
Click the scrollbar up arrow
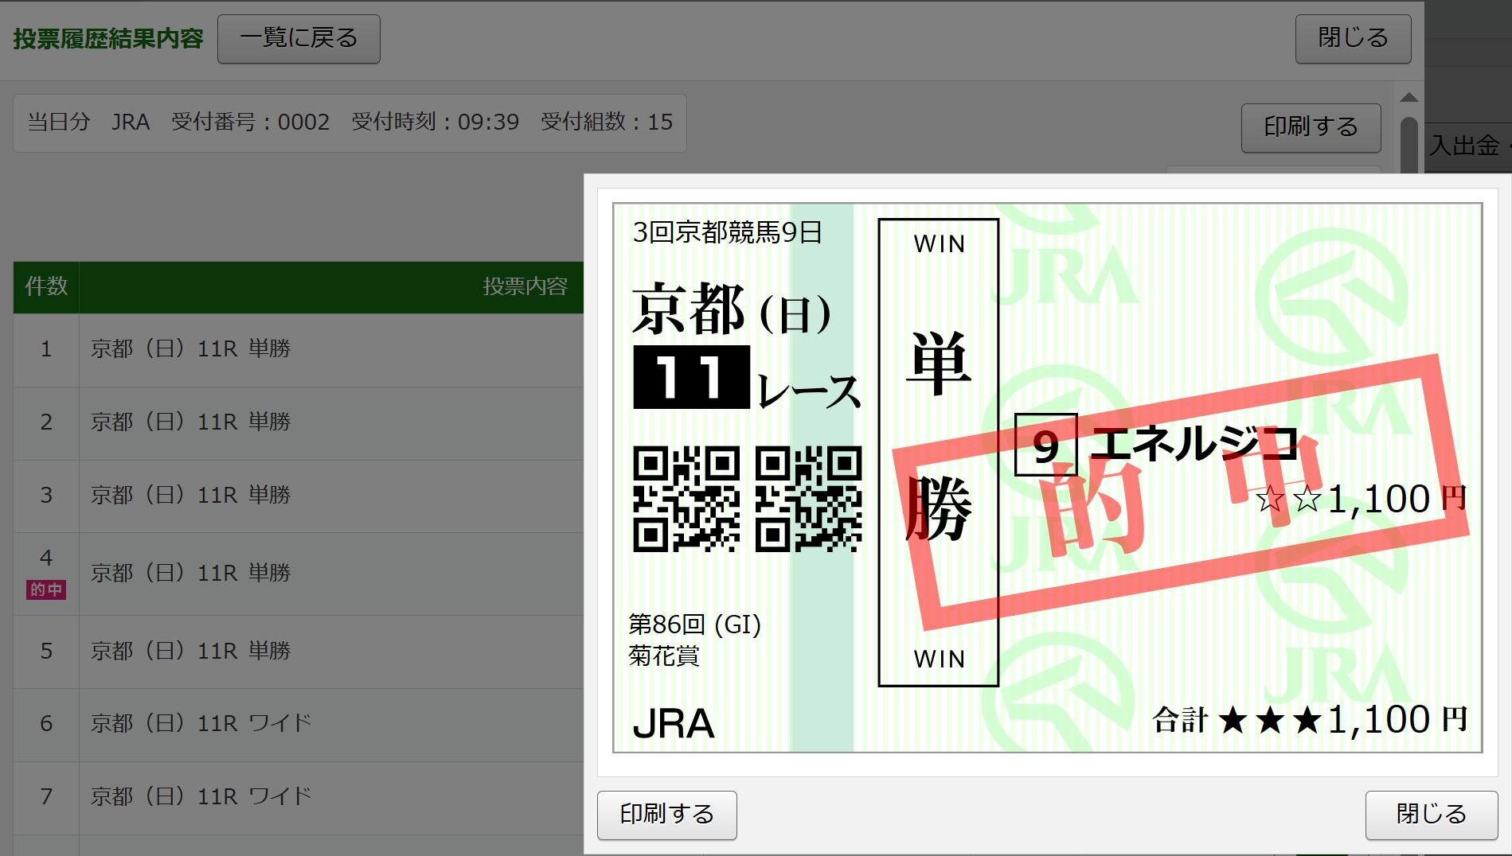(1408, 97)
